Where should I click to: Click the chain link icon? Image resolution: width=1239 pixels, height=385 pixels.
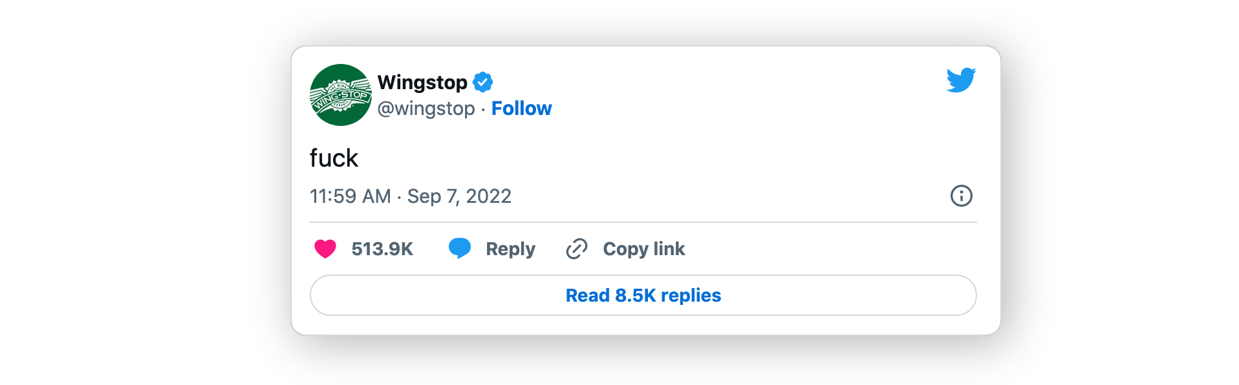point(577,249)
